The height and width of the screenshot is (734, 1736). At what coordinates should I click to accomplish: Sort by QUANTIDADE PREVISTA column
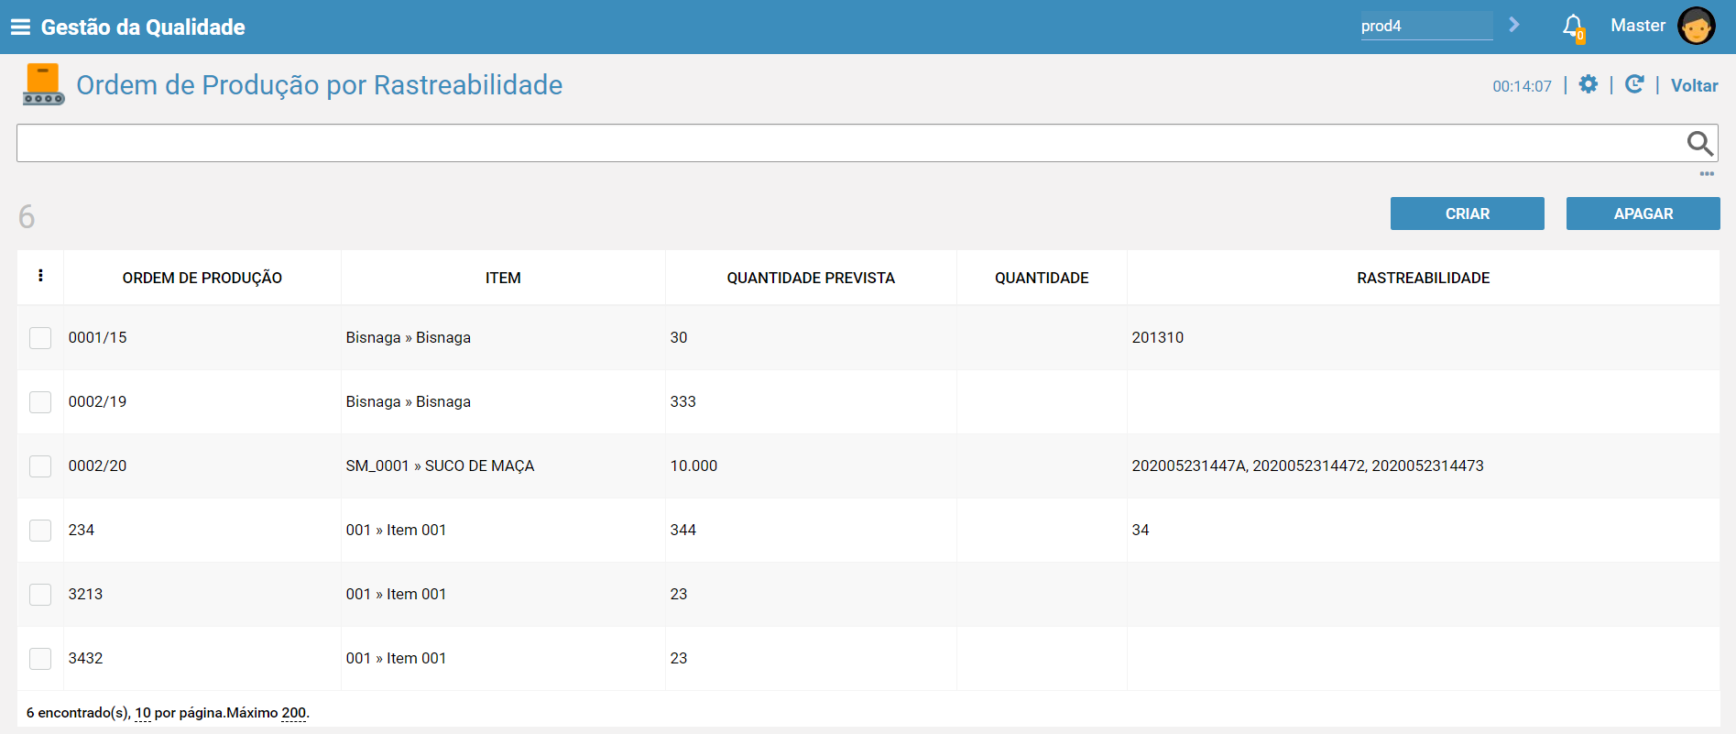click(x=811, y=278)
